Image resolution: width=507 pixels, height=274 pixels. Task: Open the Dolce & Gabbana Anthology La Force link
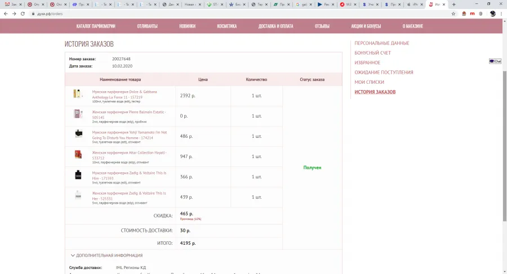[x=124, y=95]
